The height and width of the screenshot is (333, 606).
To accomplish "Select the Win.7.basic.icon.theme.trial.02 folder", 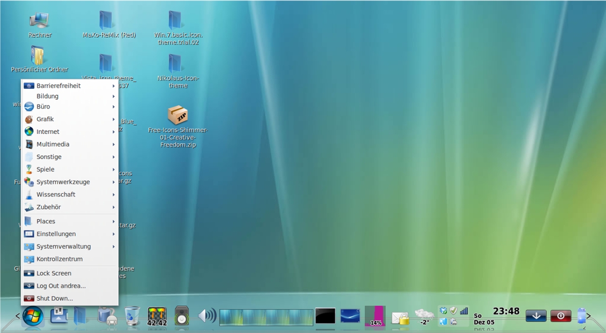I will tap(178, 28).
